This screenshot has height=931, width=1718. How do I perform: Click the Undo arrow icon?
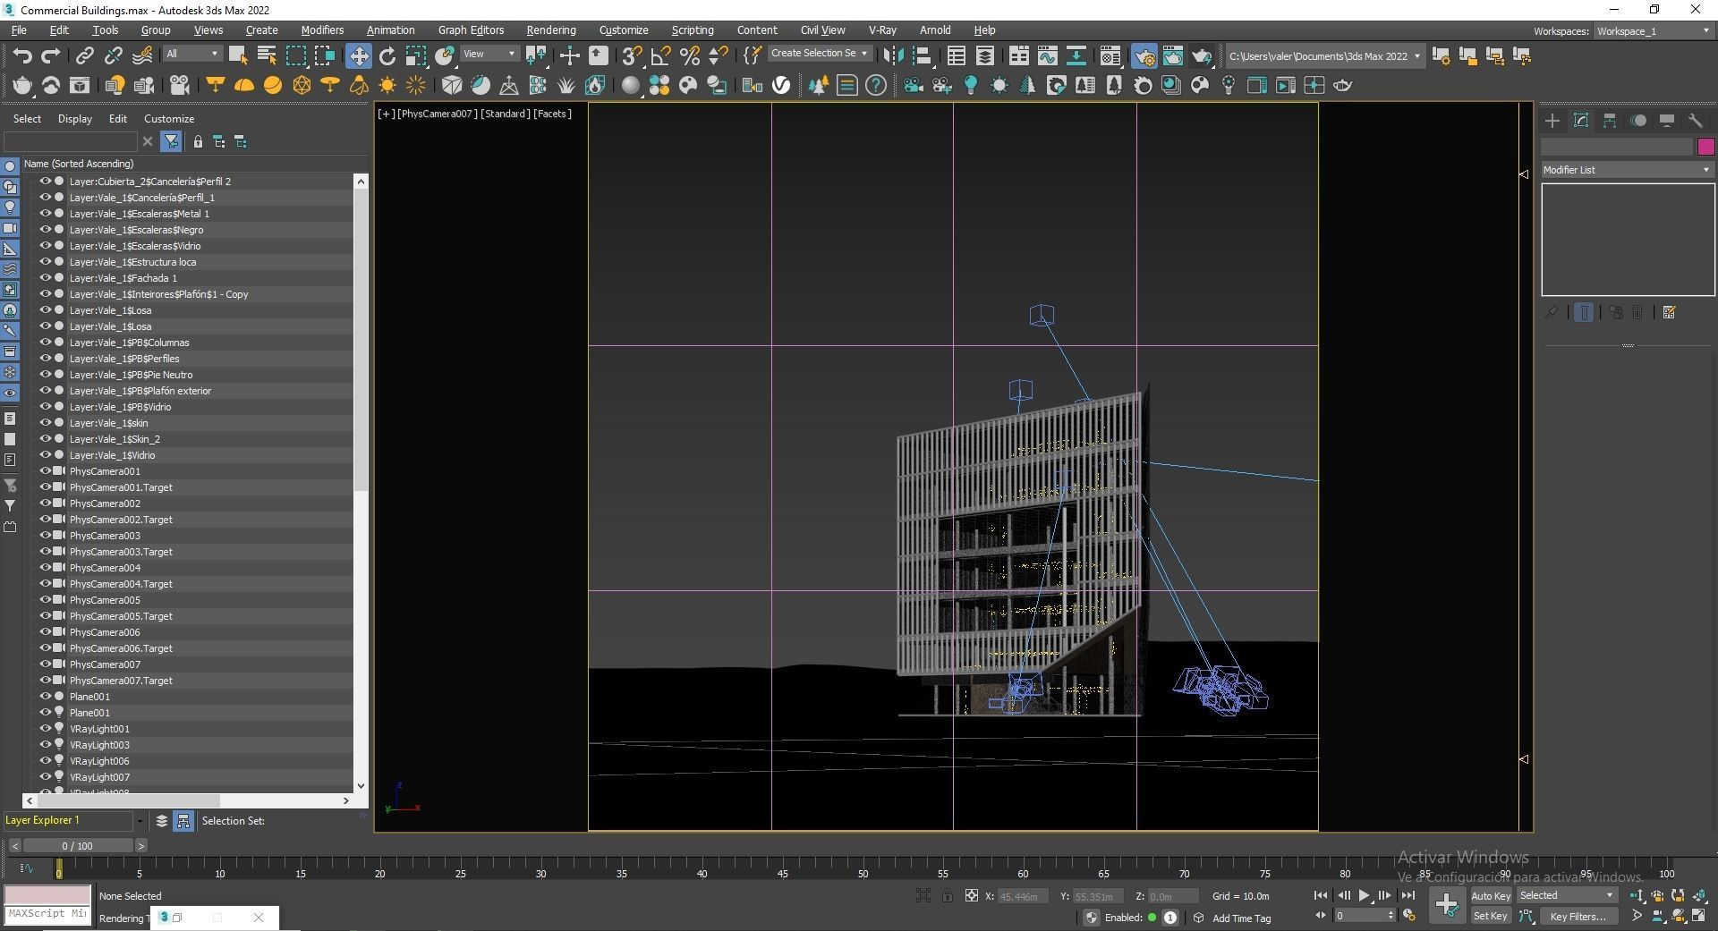pos(22,55)
